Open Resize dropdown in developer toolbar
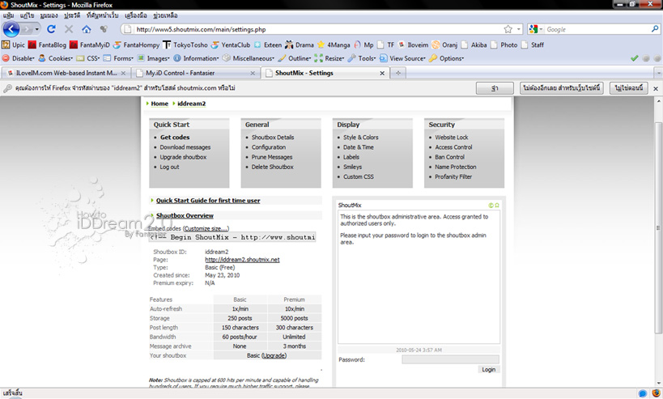 pos(329,58)
